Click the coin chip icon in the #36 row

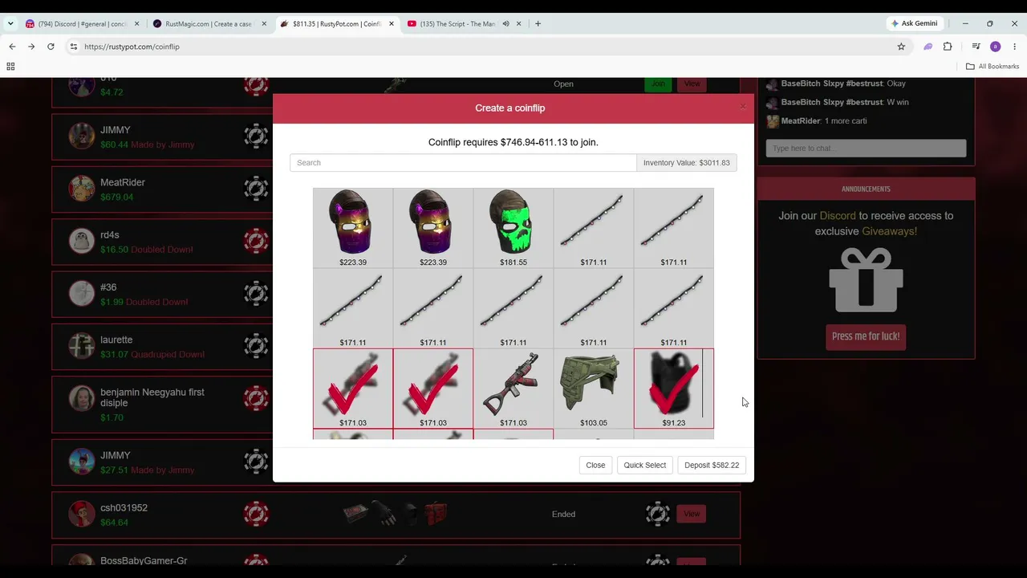tap(256, 294)
